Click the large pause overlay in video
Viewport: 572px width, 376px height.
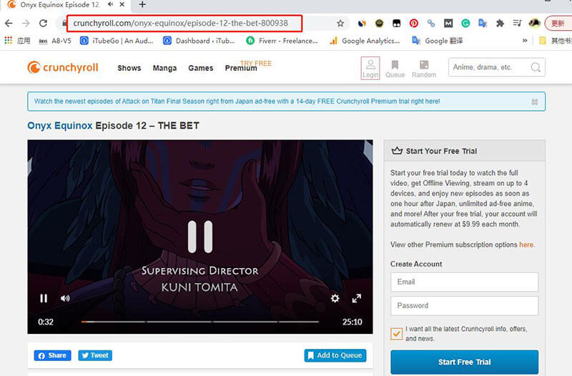click(x=200, y=237)
